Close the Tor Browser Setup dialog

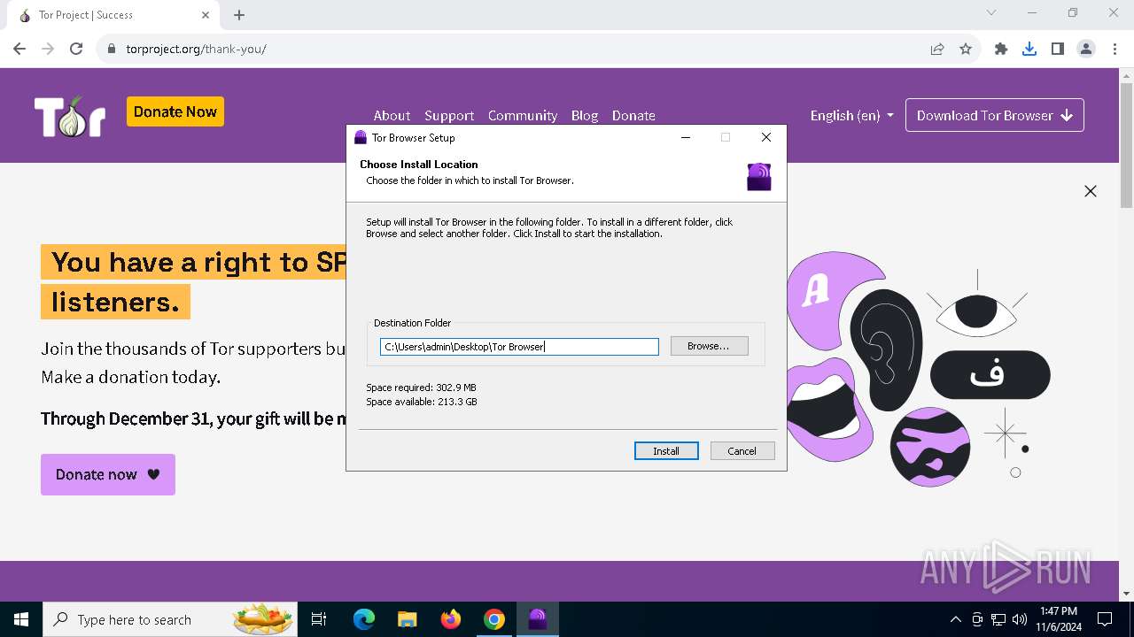(766, 137)
